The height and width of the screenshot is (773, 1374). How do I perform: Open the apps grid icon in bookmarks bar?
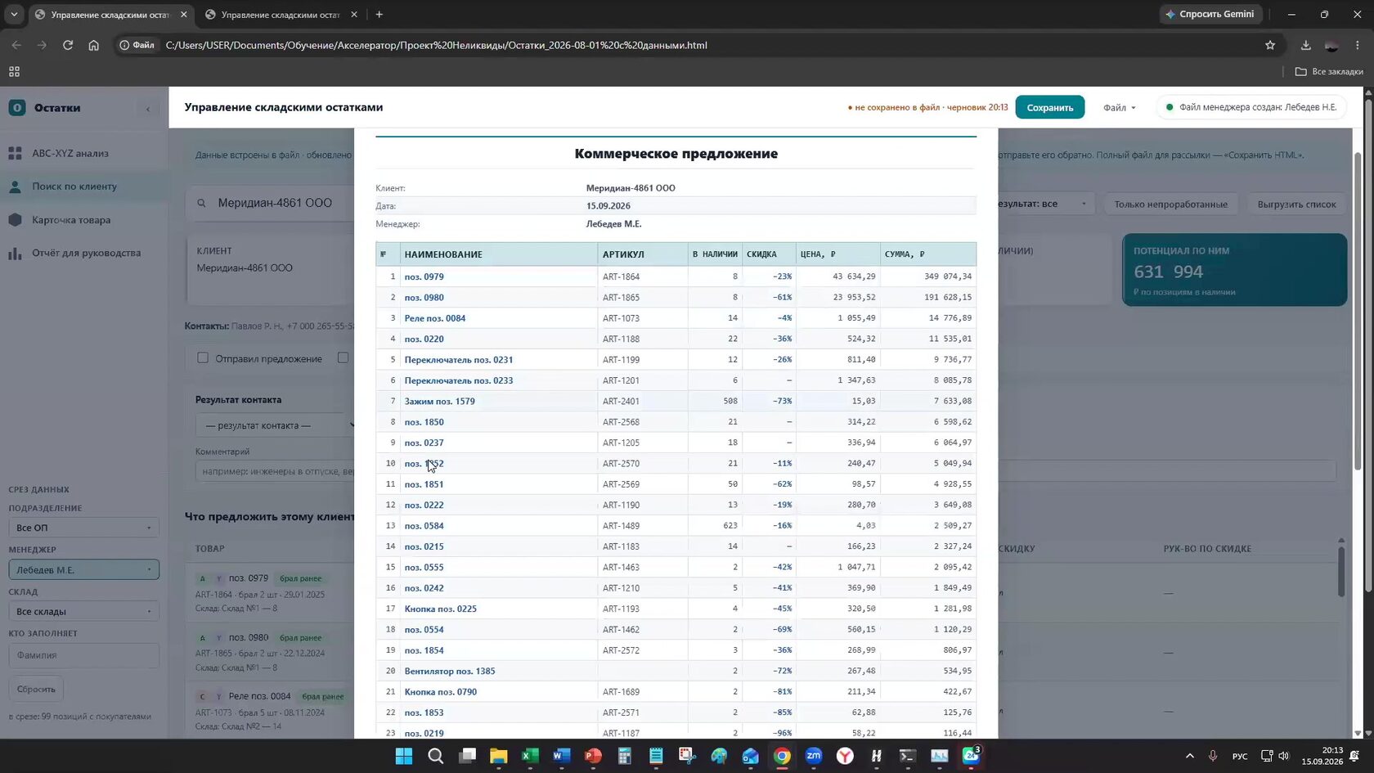(14, 72)
